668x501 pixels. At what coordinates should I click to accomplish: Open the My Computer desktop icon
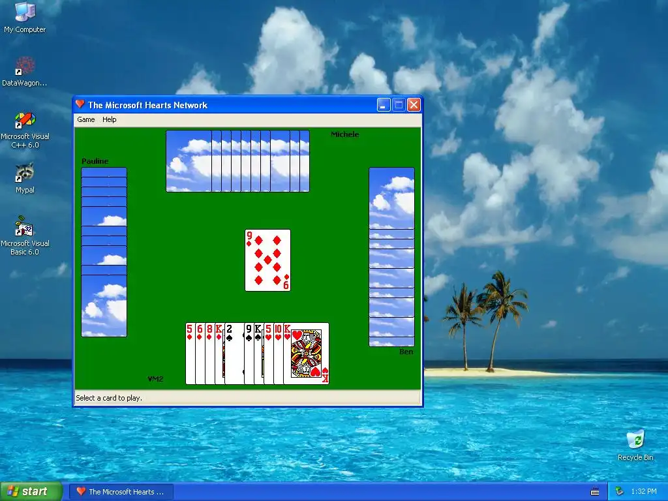(x=25, y=18)
